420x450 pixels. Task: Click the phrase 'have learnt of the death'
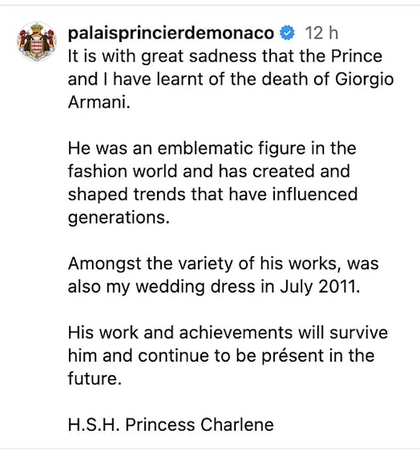211,79
